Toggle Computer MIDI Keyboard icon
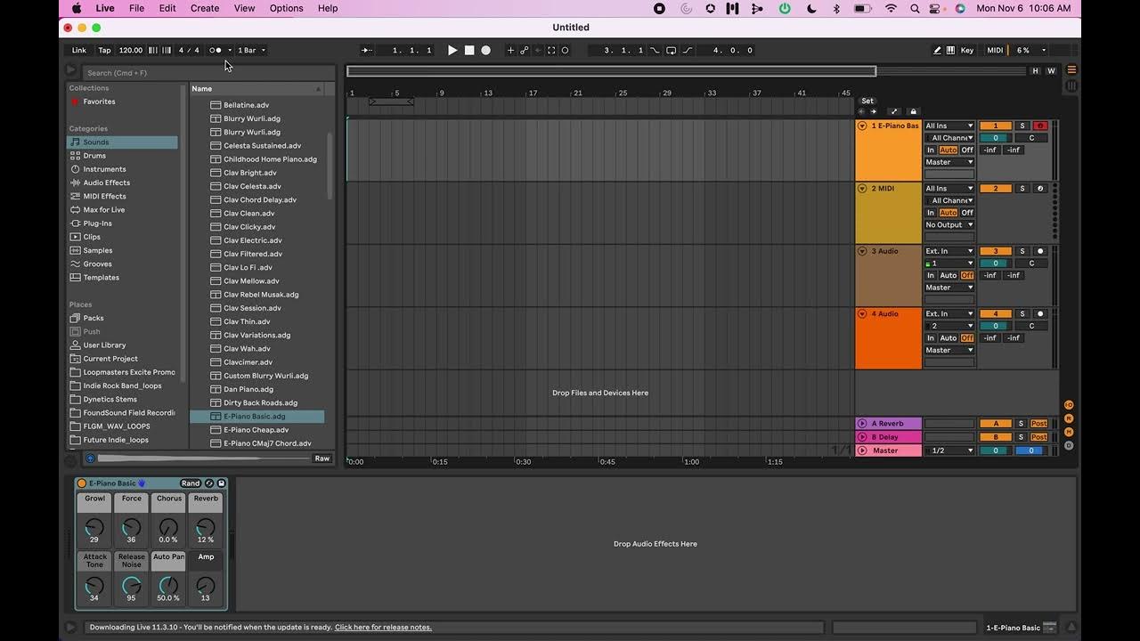 click(950, 51)
